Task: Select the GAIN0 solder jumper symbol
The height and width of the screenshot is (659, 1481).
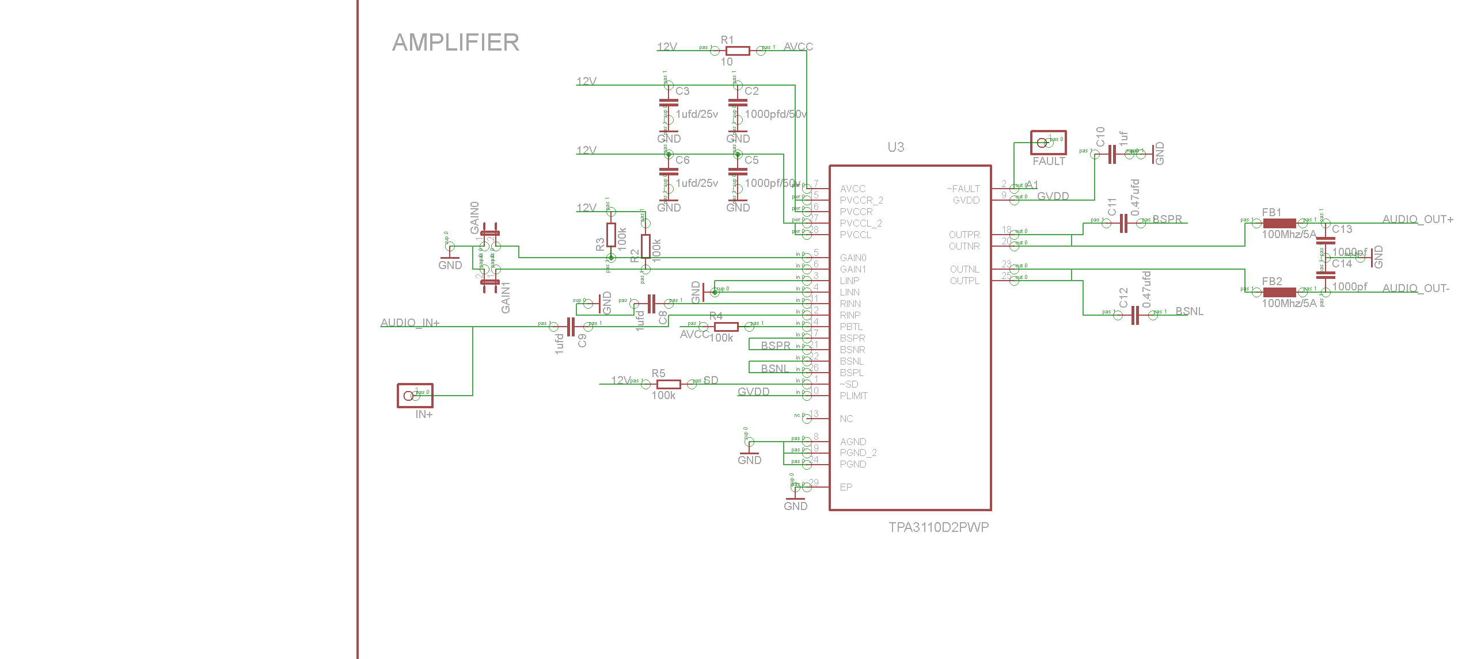Action: [x=490, y=233]
